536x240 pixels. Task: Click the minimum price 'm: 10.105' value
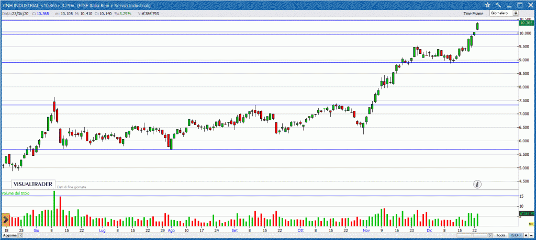(63, 14)
